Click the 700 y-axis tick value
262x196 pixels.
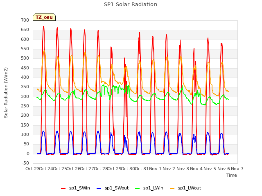point(25,20)
